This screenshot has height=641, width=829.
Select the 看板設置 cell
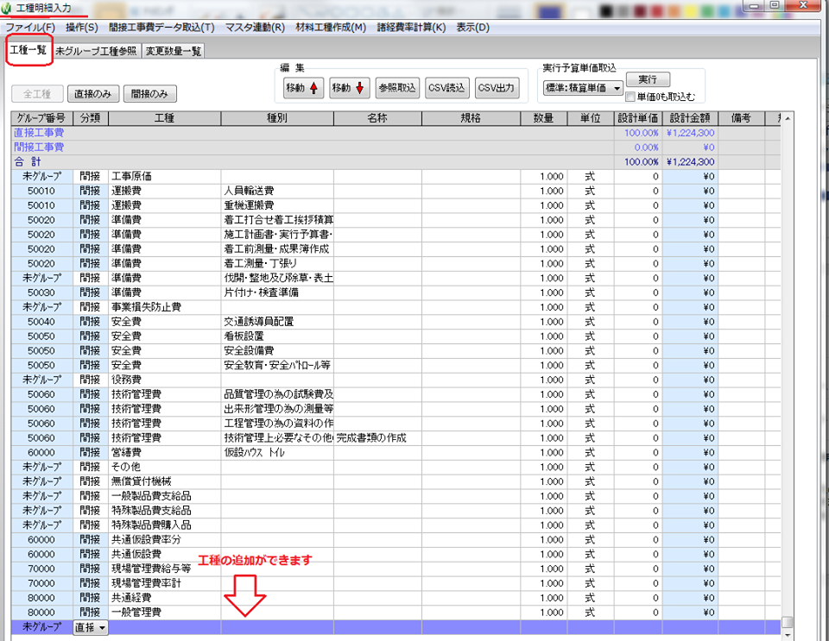(277, 336)
